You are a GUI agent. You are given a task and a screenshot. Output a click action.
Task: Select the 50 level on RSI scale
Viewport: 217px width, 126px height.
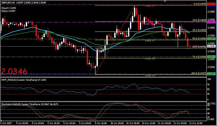[x=208, y=89]
